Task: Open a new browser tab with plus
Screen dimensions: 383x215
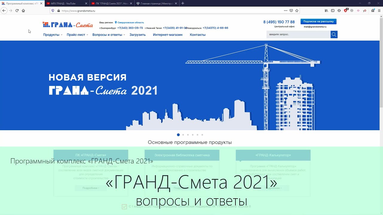Action: (x=183, y=3)
